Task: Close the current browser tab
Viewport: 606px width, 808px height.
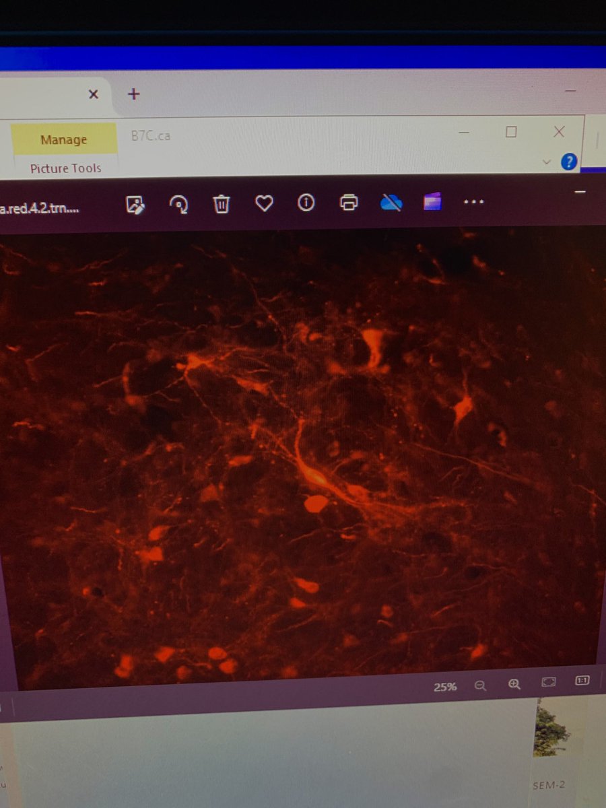Action: pos(94,94)
